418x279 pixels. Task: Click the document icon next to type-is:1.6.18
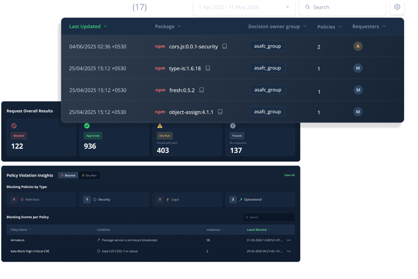[x=208, y=68]
